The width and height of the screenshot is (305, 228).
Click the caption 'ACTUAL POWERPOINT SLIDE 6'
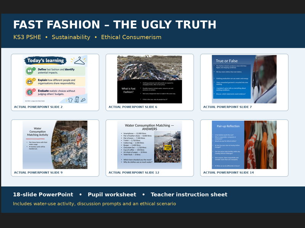click(133, 107)
